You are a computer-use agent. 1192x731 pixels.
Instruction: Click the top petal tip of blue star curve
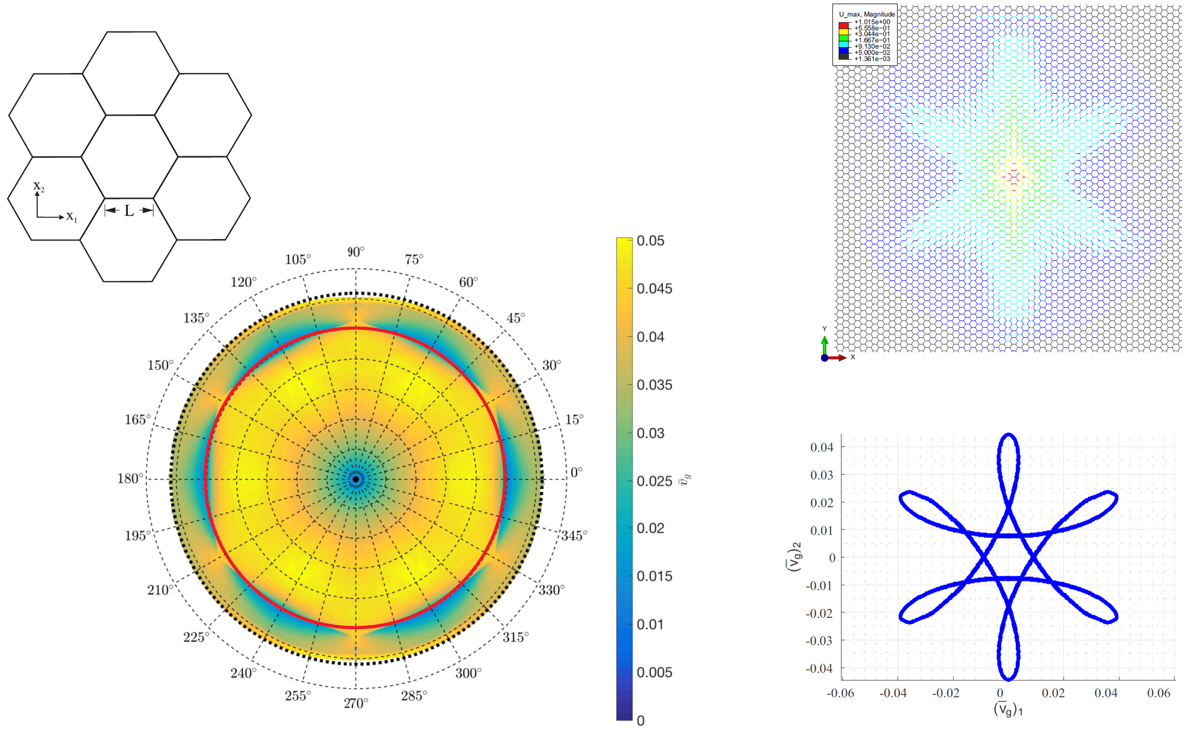coord(1008,435)
